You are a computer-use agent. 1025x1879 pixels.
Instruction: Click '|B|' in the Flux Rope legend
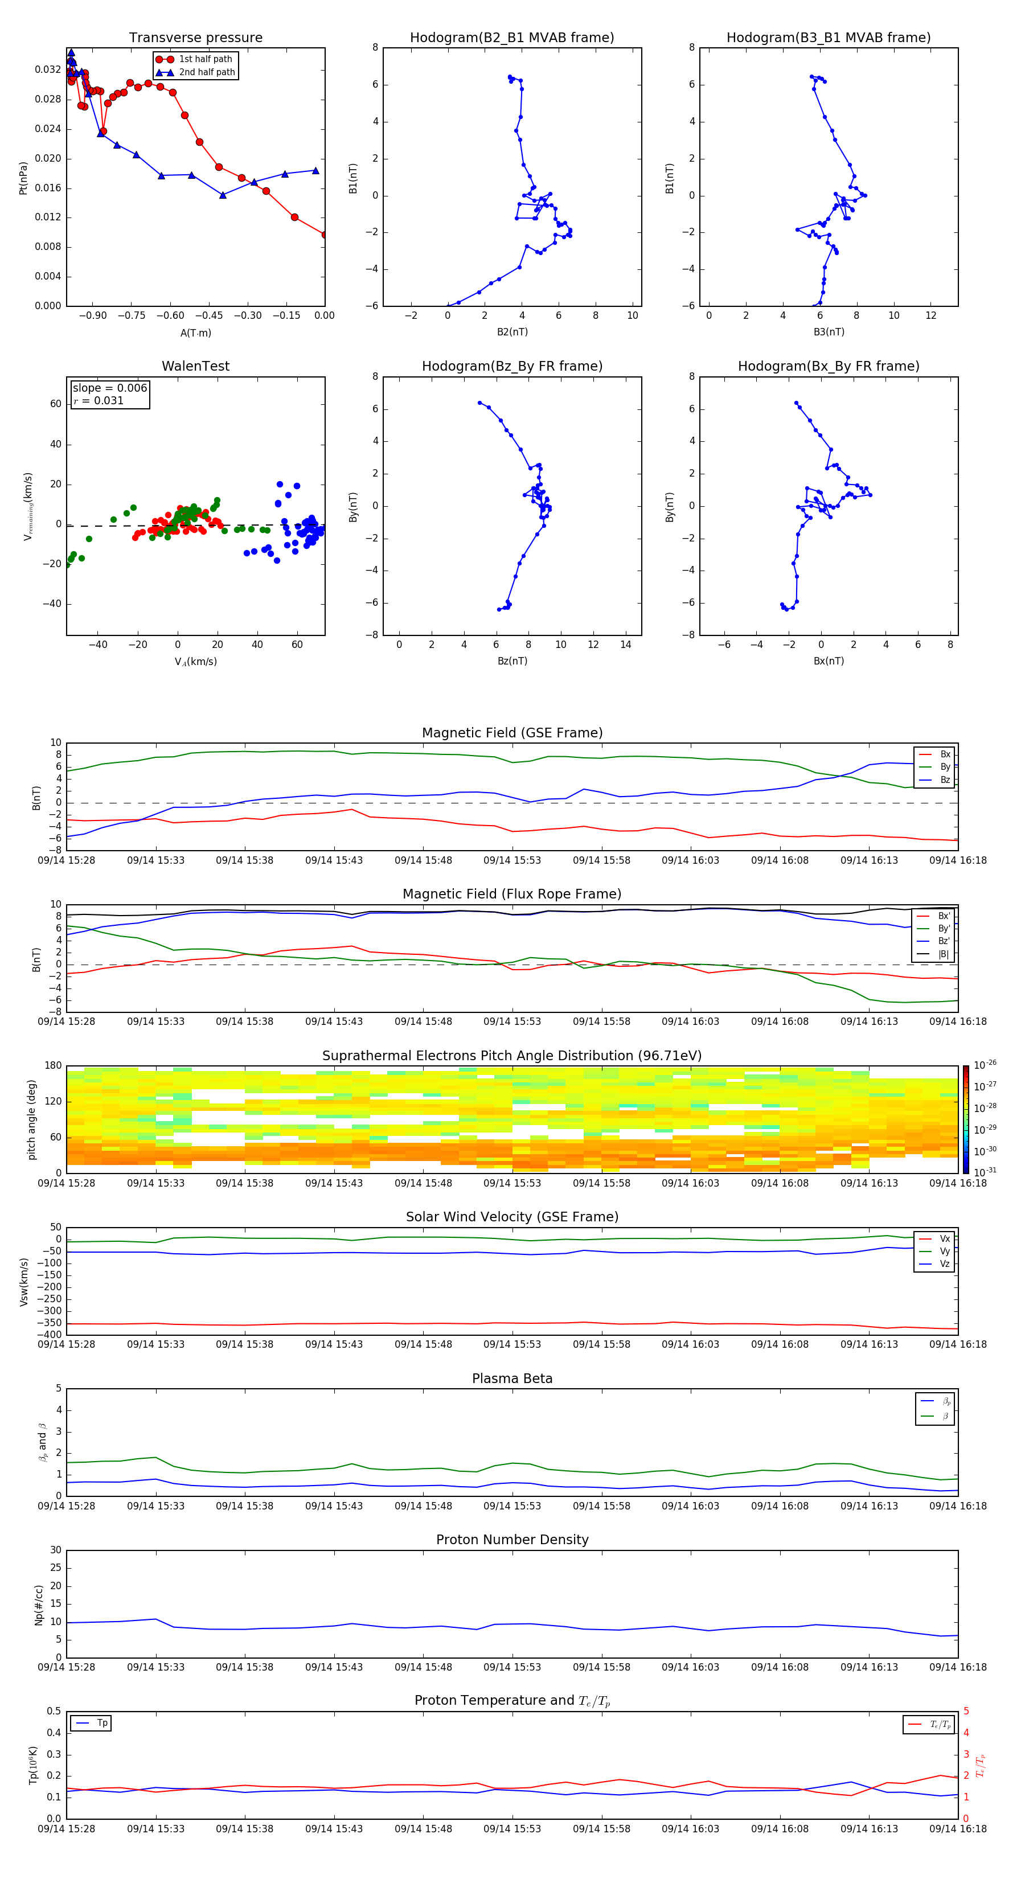[934, 954]
